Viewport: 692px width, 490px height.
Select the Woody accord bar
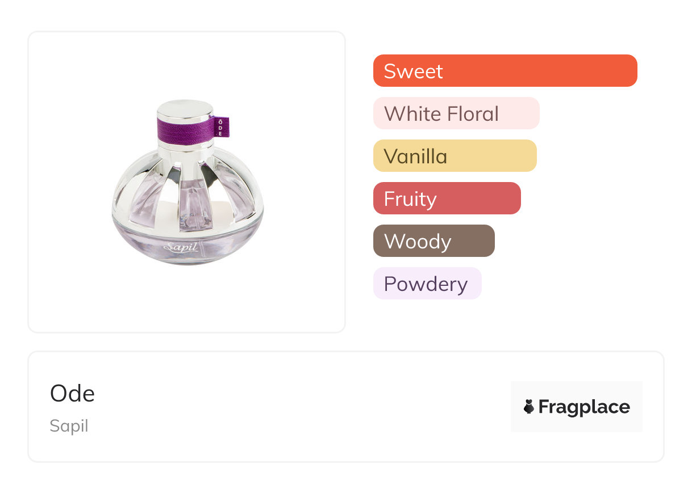[x=433, y=241]
